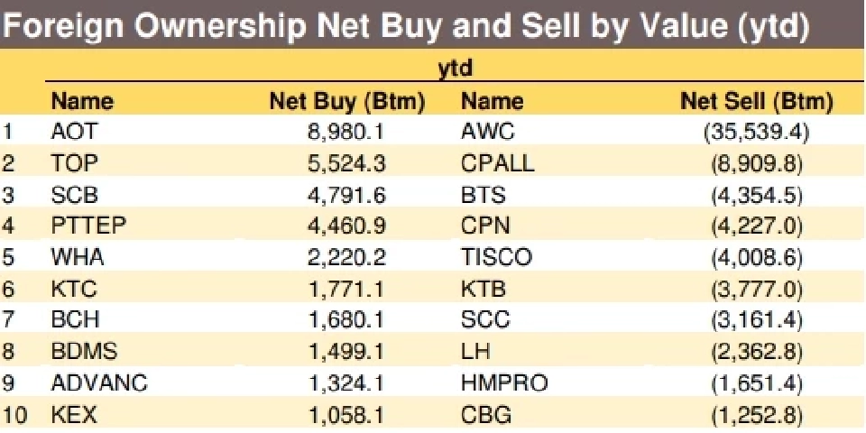
Task: Click the Net Sell (Btm) column header
Action: [x=756, y=101]
